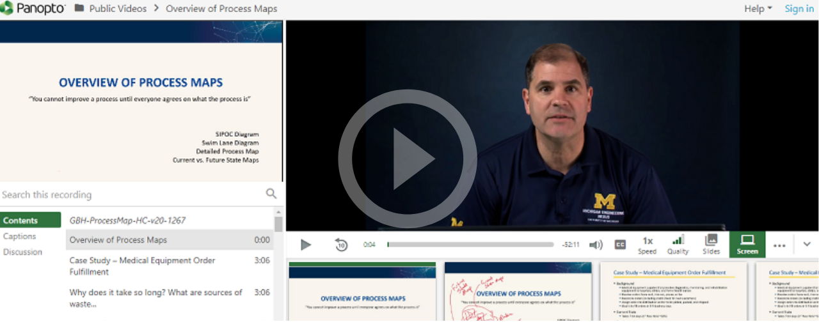Click the search magnifier icon
The height and width of the screenshot is (322, 819).
point(271,194)
